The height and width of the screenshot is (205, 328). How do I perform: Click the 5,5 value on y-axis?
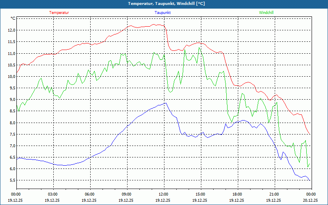13,180
